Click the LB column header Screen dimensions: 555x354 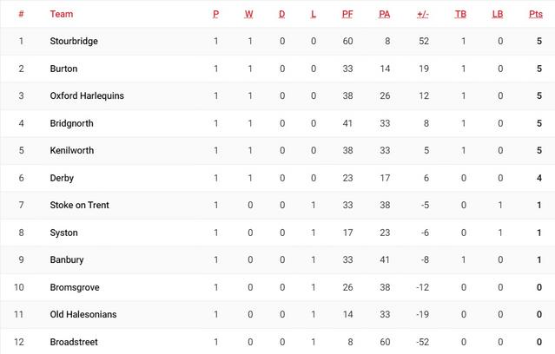point(498,14)
